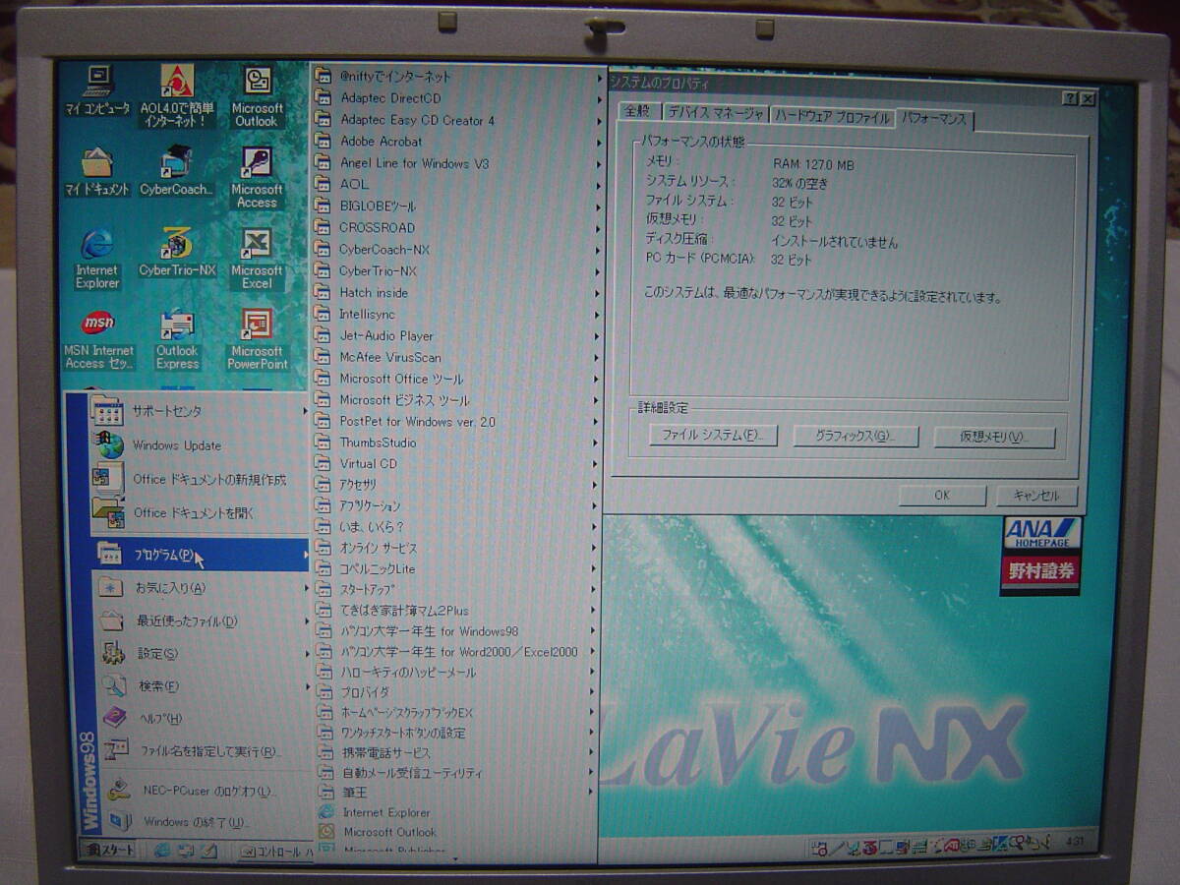Launch Internet Explorer from Programs list
The width and height of the screenshot is (1180, 885).
[456, 812]
